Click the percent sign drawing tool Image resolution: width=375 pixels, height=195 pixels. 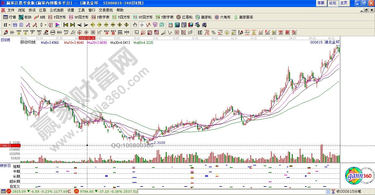point(213,32)
